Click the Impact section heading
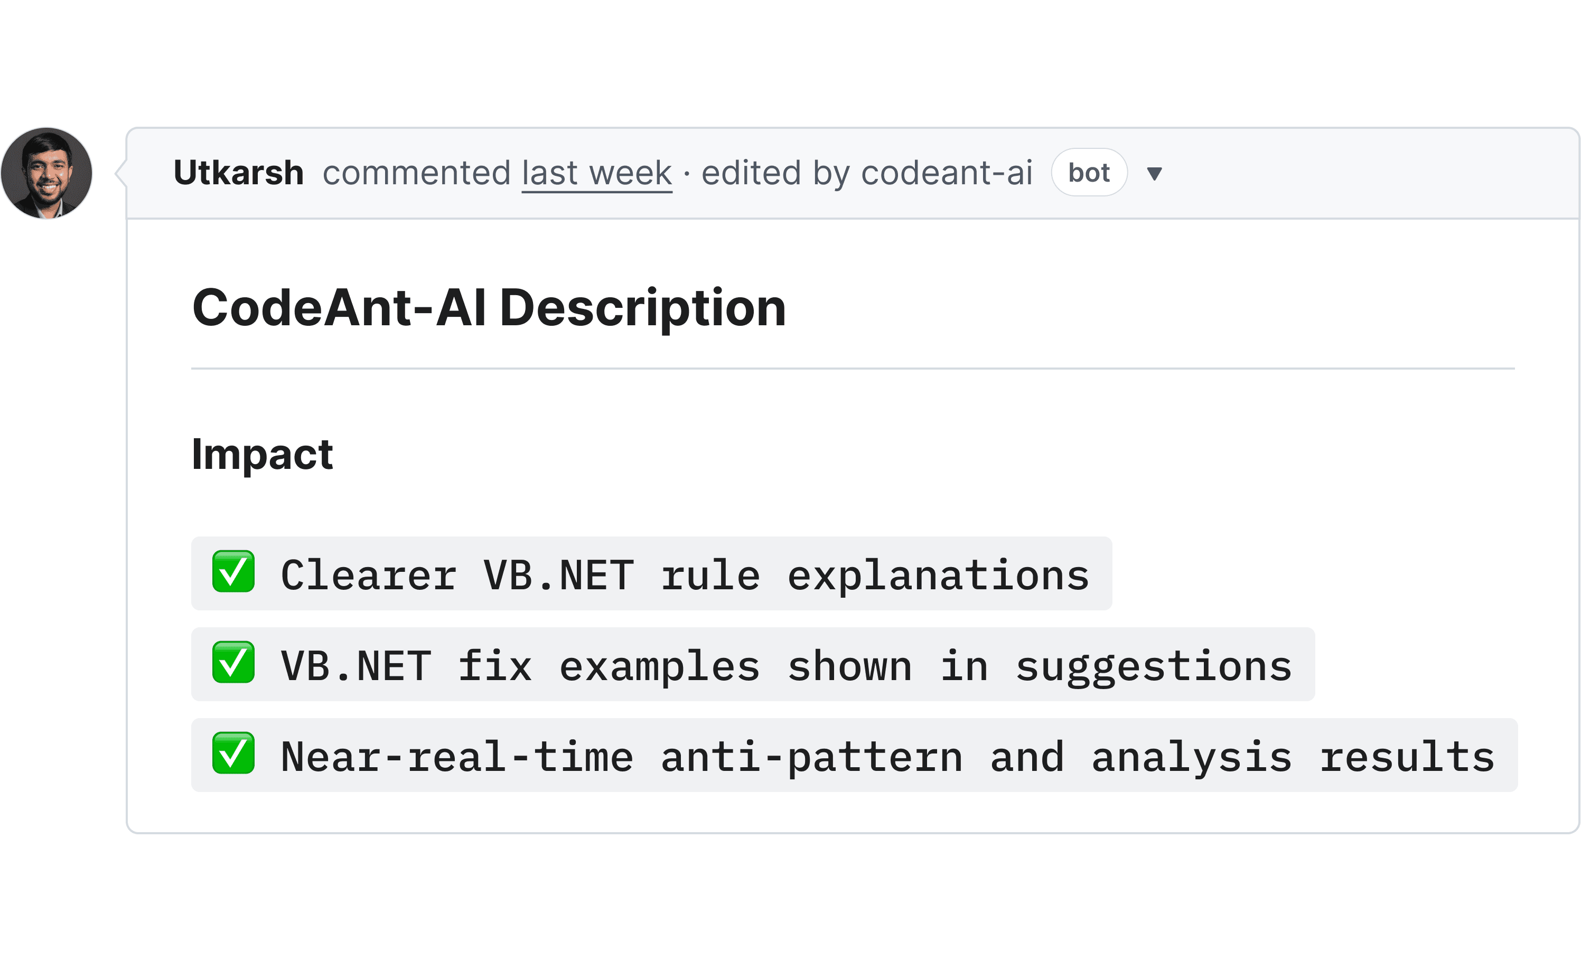The image size is (1581, 961). tap(263, 454)
